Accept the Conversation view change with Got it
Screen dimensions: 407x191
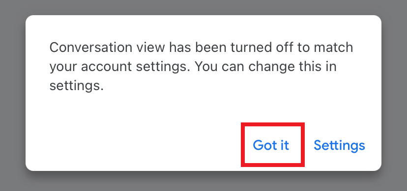tap(271, 145)
